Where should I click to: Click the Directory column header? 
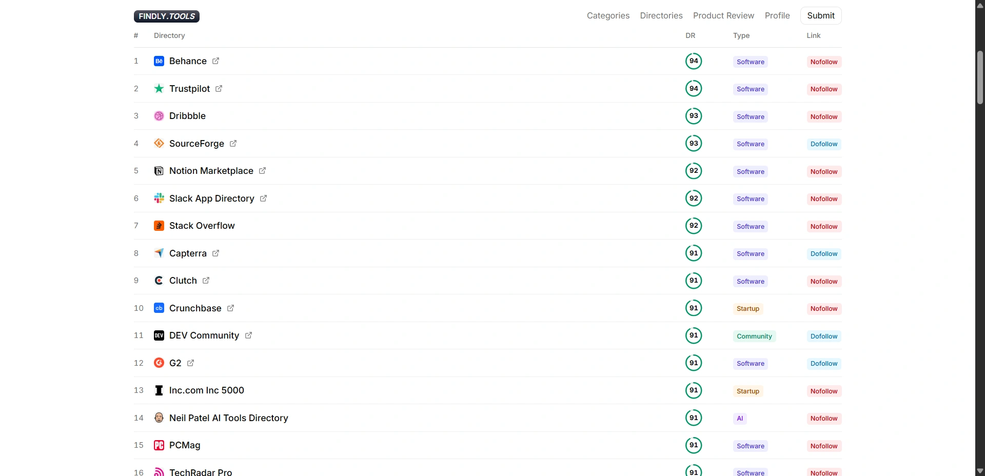(169, 35)
